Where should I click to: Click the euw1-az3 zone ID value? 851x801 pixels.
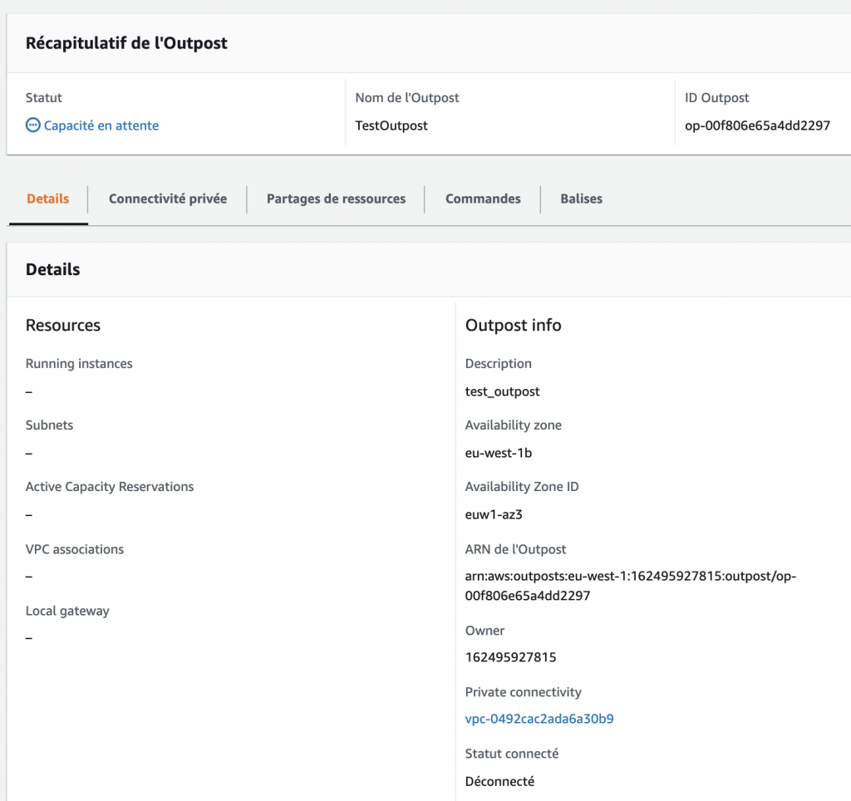494,514
